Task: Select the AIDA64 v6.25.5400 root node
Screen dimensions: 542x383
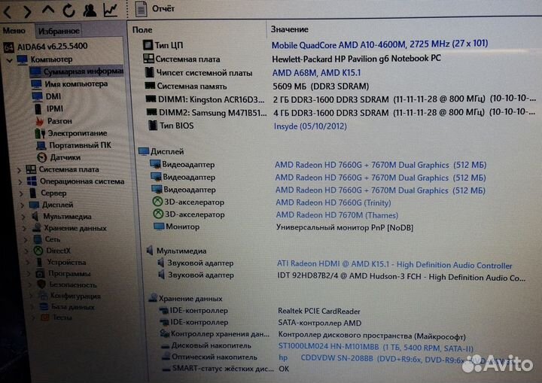Action: point(45,47)
